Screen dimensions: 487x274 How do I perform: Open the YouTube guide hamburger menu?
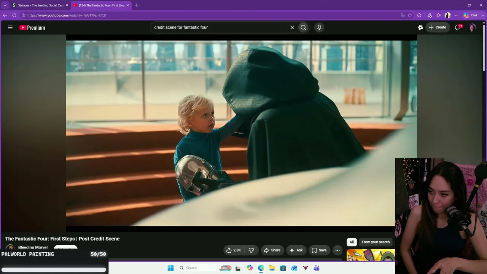click(x=10, y=27)
